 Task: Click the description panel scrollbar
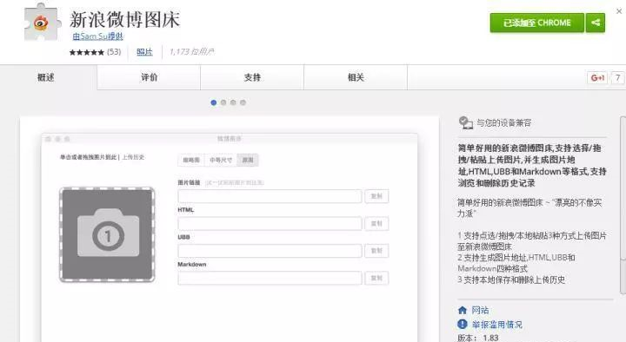[623, 205]
